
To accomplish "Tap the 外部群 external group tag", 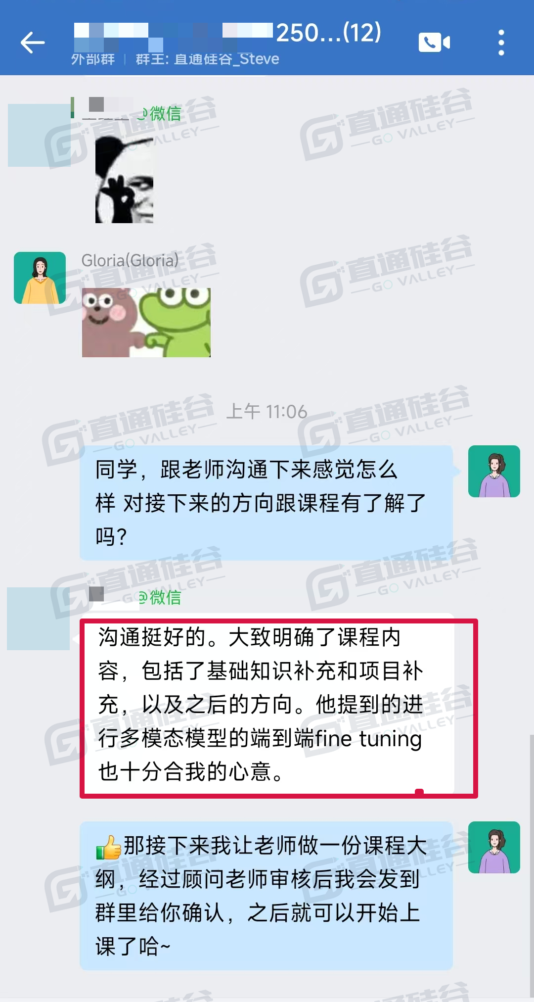I will click(93, 59).
